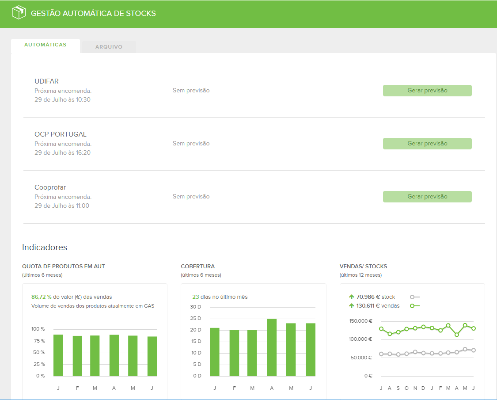This screenshot has width=497, height=400.
Task: Click the April bar in Cobertura chart
Action: 272,347
